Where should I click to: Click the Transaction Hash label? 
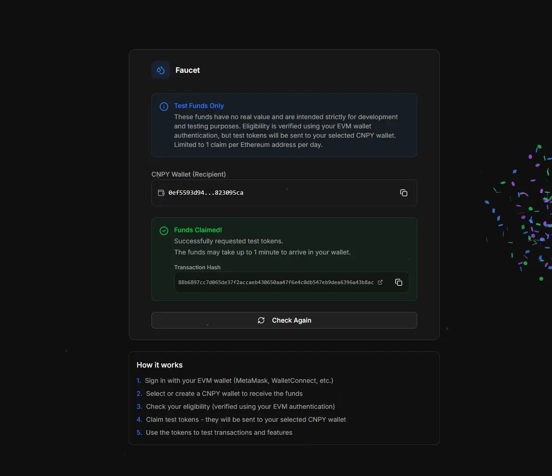point(197,267)
